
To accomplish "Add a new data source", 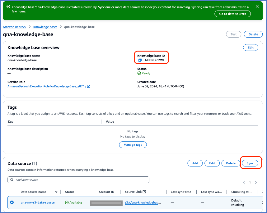I will [195, 163].
